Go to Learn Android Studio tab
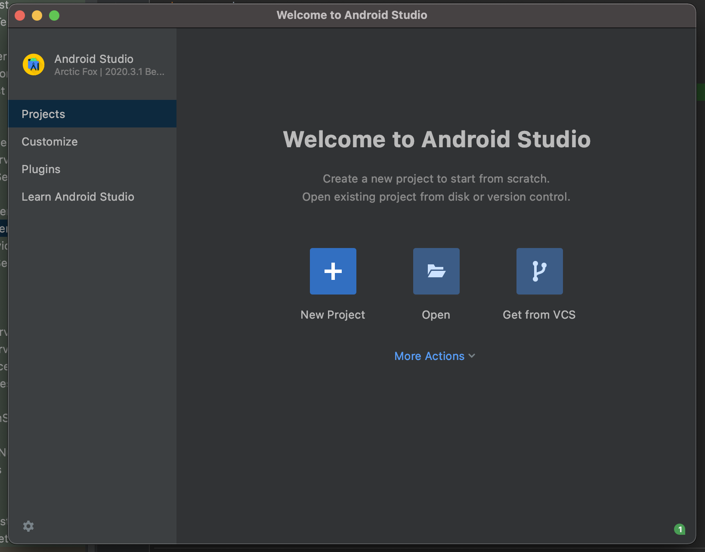705x552 pixels. [92, 196]
